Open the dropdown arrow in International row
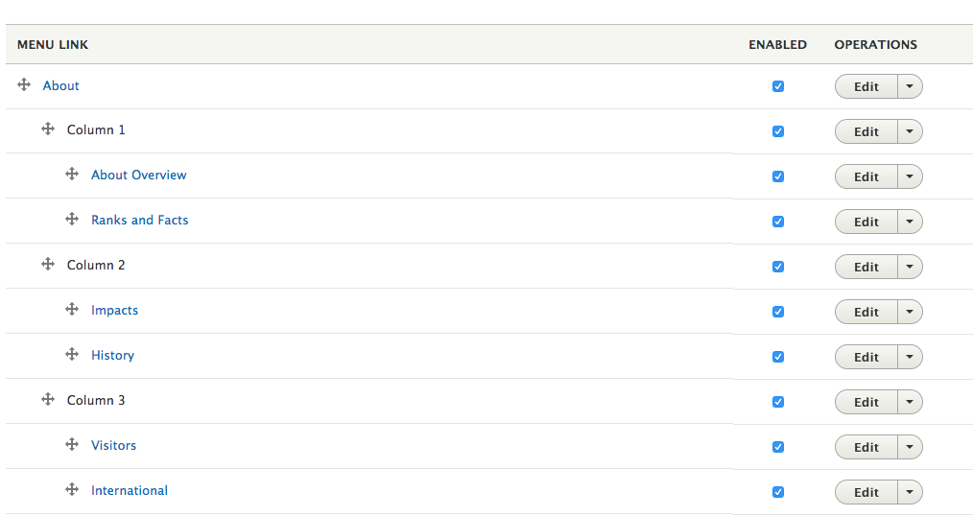The image size is (973, 516). (910, 492)
